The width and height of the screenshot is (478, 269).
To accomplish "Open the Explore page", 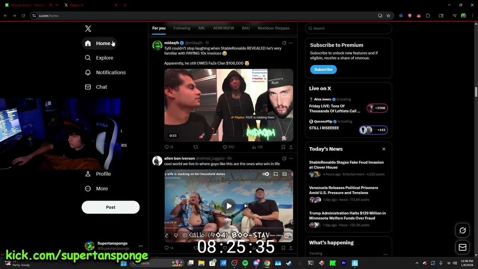I will click(99, 58).
